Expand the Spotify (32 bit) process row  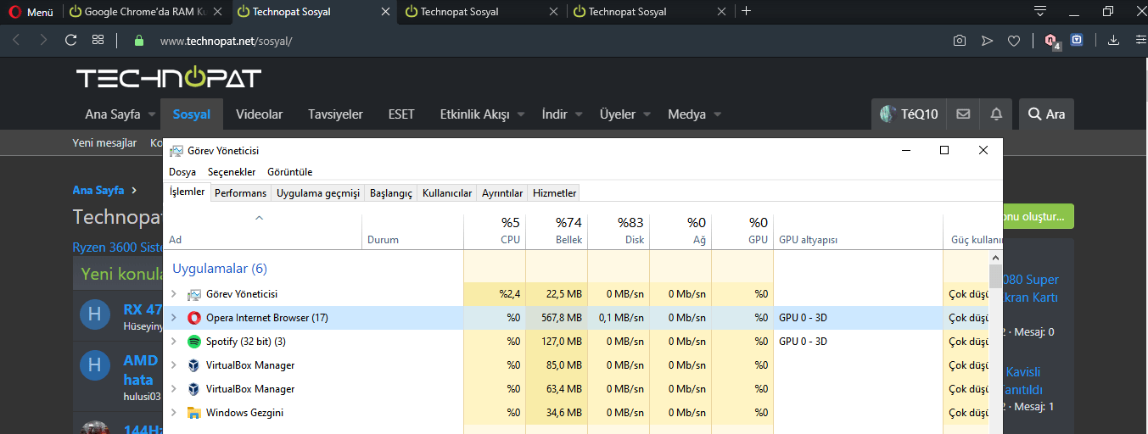pyautogui.click(x=174, y=342)
